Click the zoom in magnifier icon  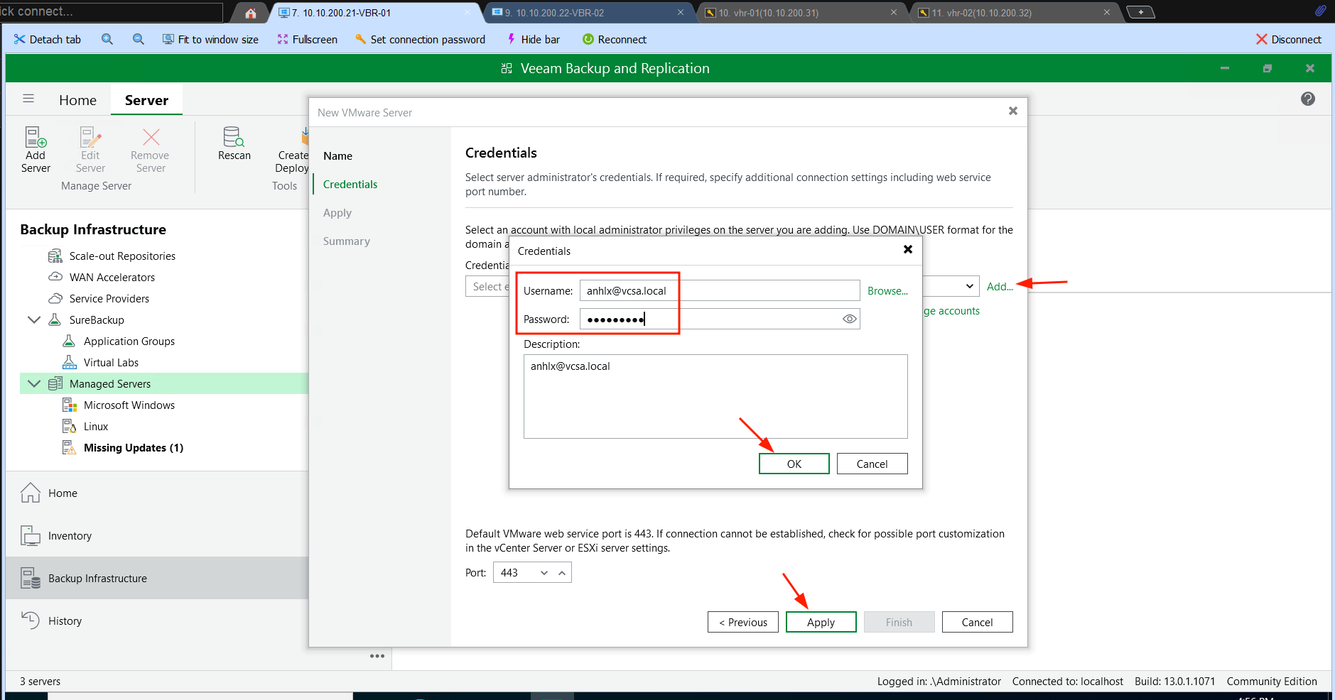[107, 40]
